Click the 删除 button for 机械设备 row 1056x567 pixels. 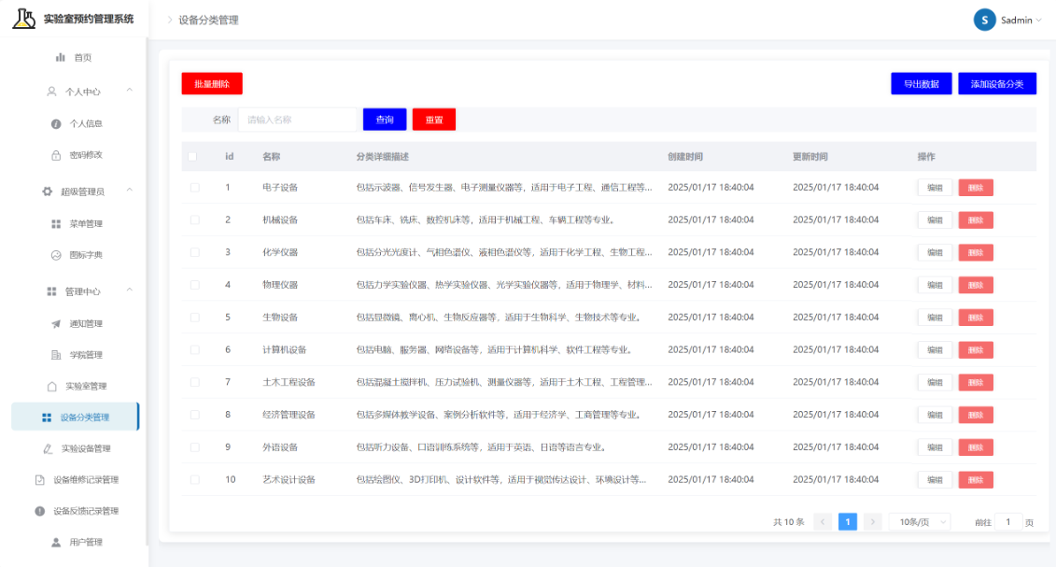click(975, 220)
